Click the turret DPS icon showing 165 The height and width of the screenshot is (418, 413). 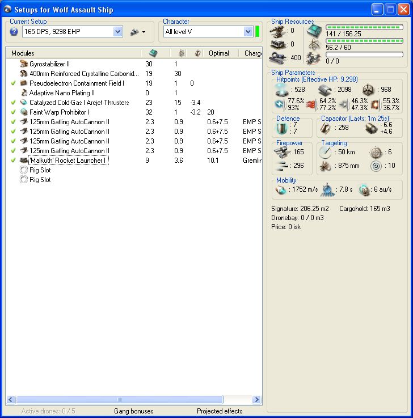(x=282, y=152)
